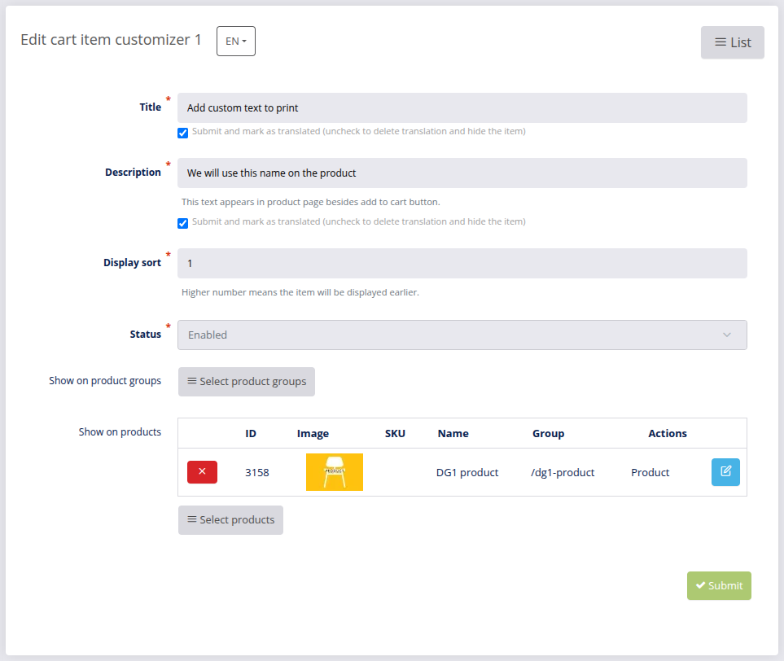This screenshot has height=661, width=784.
Task: Open the List view from top right
Action: point(732,42)
